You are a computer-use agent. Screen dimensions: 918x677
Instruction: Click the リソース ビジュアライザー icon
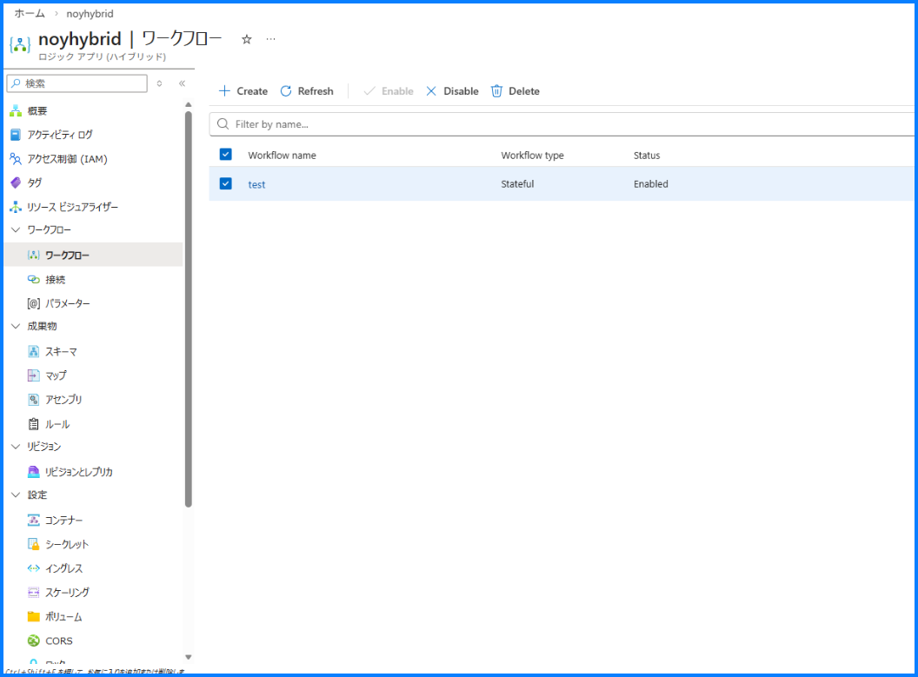(x=16, y=207)
